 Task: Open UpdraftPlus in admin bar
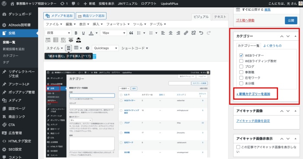pyautogui.click(x=169, y=3)
